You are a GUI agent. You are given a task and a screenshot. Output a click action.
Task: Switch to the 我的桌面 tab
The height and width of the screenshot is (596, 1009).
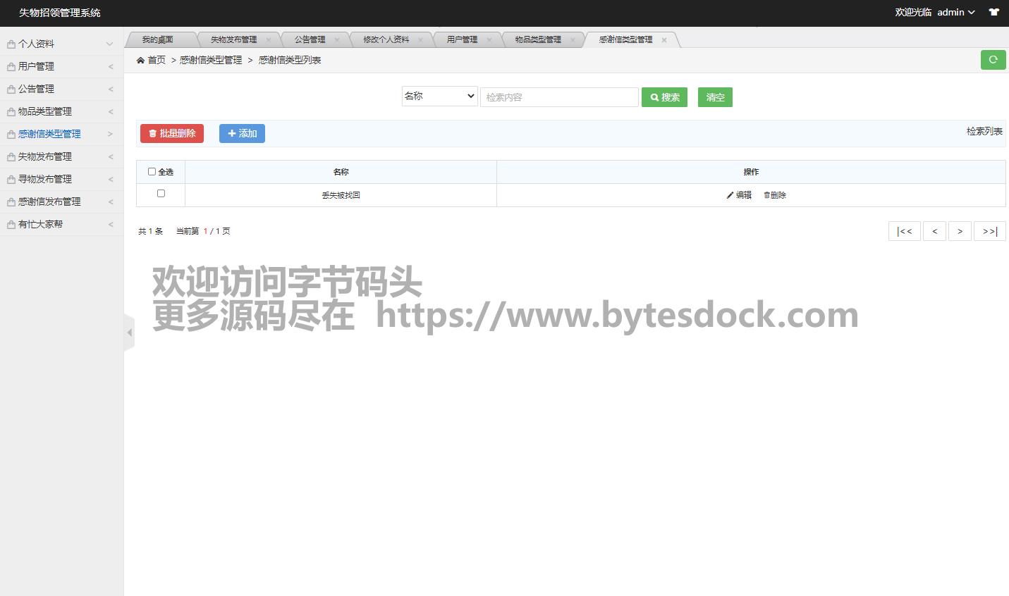tap(157, 40)
